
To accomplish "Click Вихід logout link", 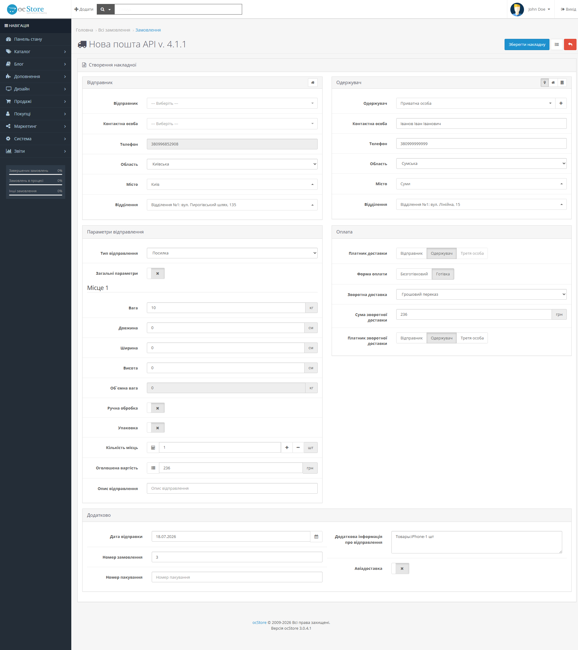I will [568, 9].
